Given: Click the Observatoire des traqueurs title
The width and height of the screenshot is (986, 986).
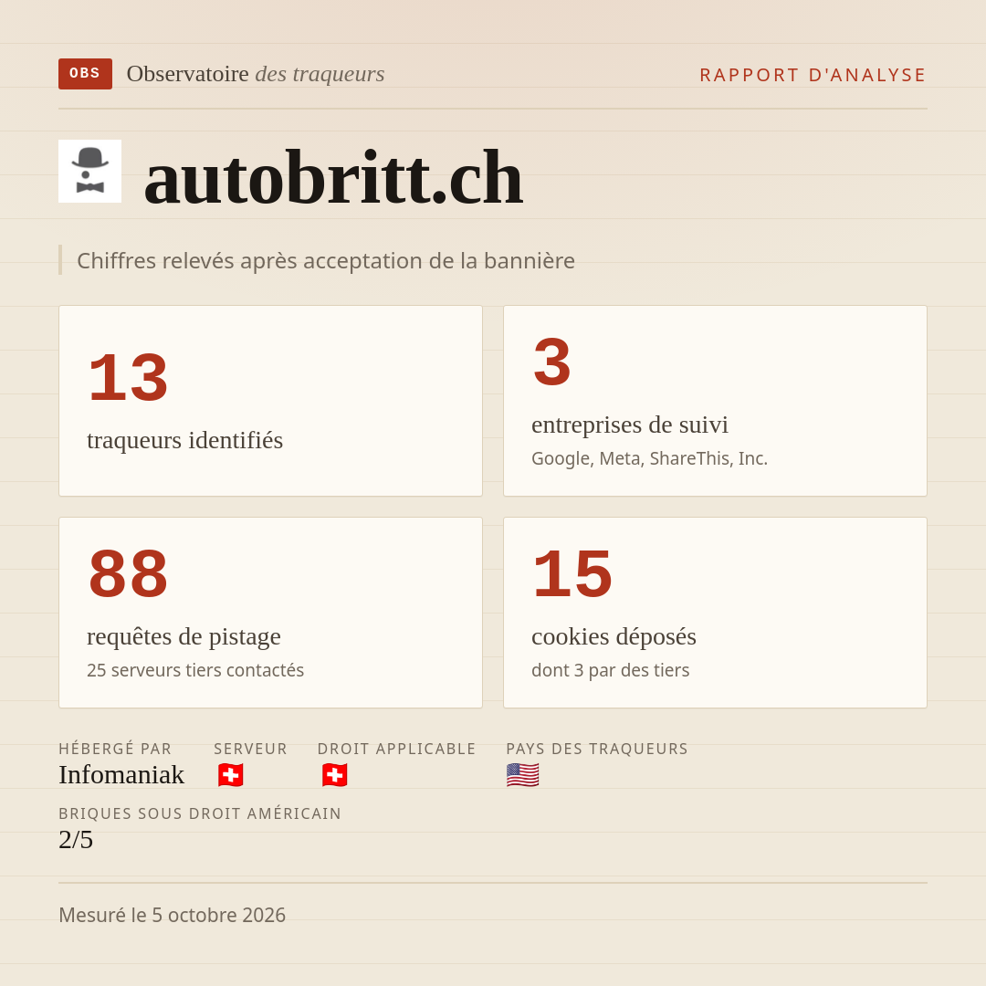Looking at the screenshot, I should 256,74.
